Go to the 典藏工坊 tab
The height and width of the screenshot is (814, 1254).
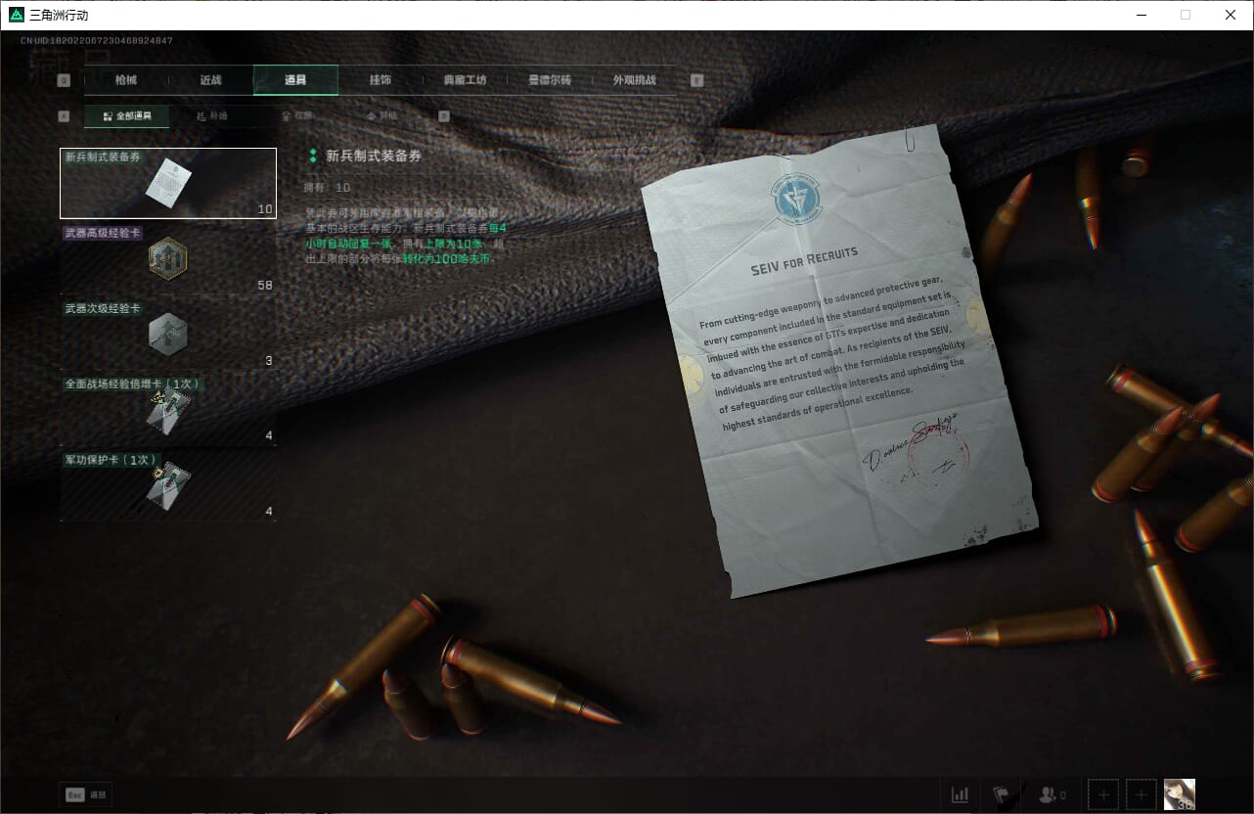pyautogui.click(x=465, y=80)
